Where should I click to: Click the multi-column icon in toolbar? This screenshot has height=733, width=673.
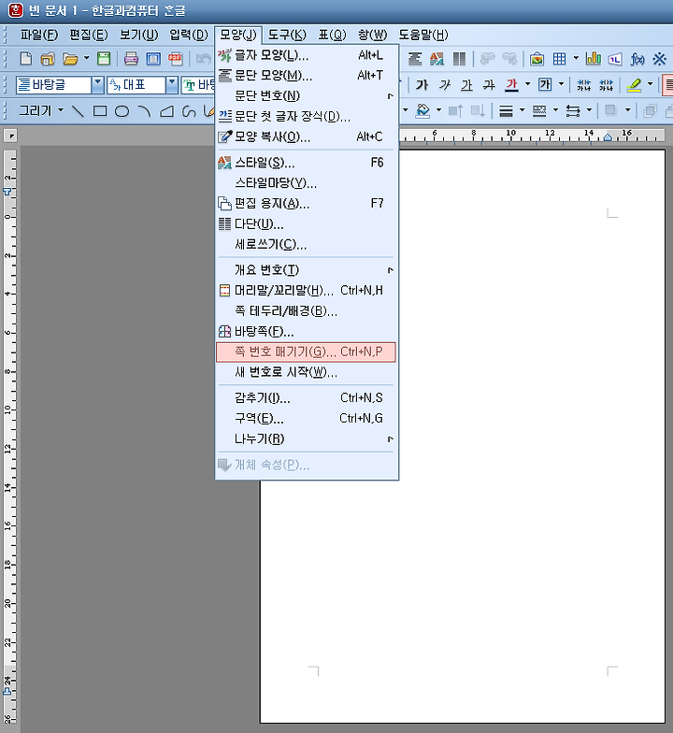[460, 59]
